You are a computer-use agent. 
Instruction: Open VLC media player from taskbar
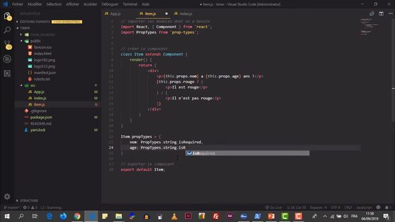click(174, 216)
